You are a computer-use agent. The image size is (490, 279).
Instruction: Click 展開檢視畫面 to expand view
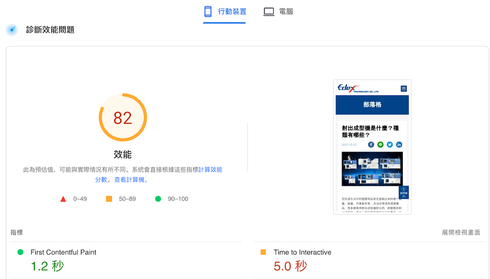461,232
